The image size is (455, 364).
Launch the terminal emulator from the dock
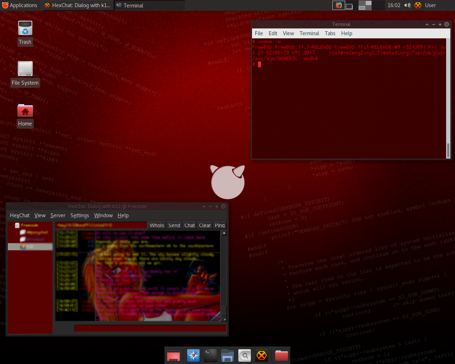210,355
